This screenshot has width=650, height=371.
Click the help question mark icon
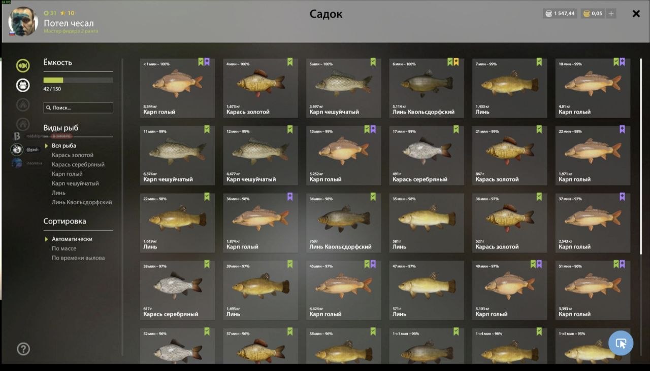(x=23, y=349)
